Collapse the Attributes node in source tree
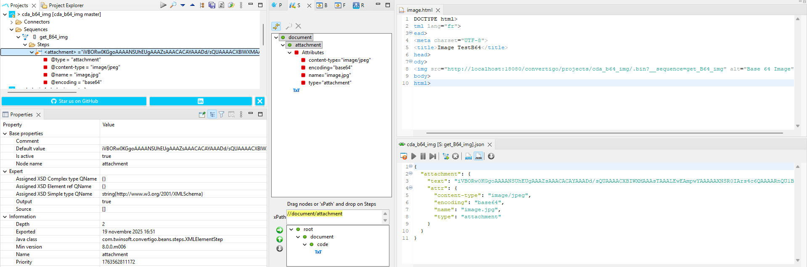Image resolution: width=807 pixels, height=267 pixels. click(290, 53)
